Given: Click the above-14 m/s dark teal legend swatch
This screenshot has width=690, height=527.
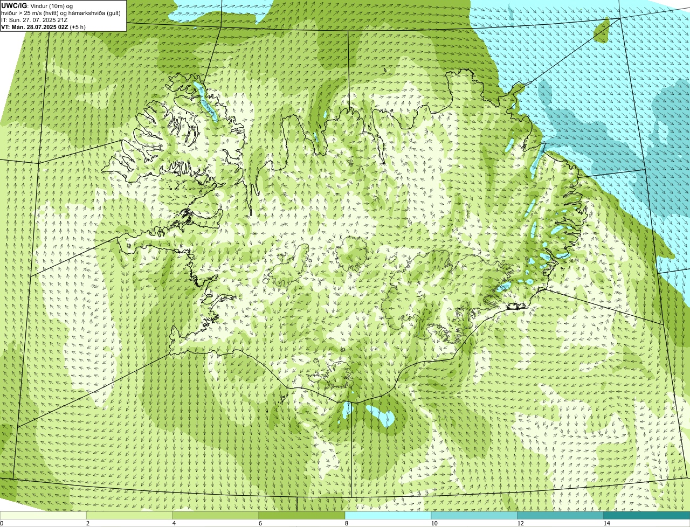Looking at the screenshot, I should pyautogui.click(x=647, y=515).
